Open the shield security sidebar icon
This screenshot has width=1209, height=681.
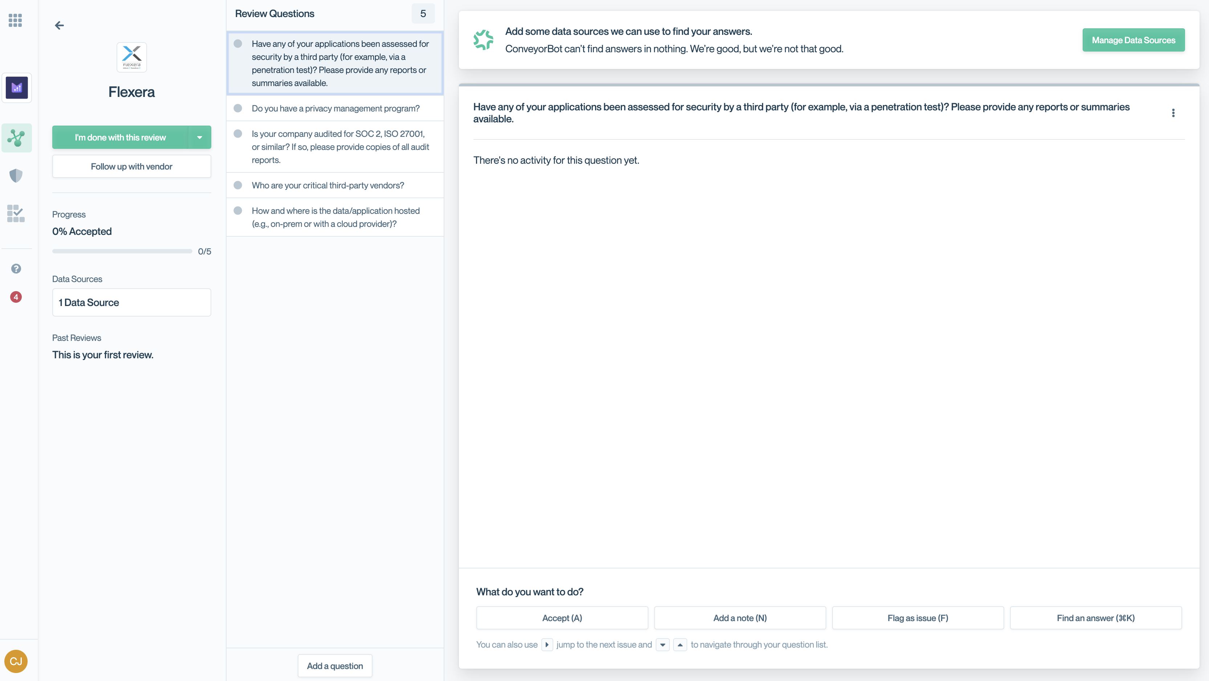click(x=16, y=176)
